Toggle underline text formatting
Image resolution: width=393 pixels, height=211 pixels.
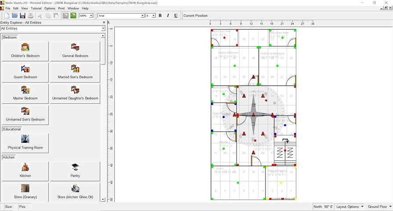click(x=176, y=15)
